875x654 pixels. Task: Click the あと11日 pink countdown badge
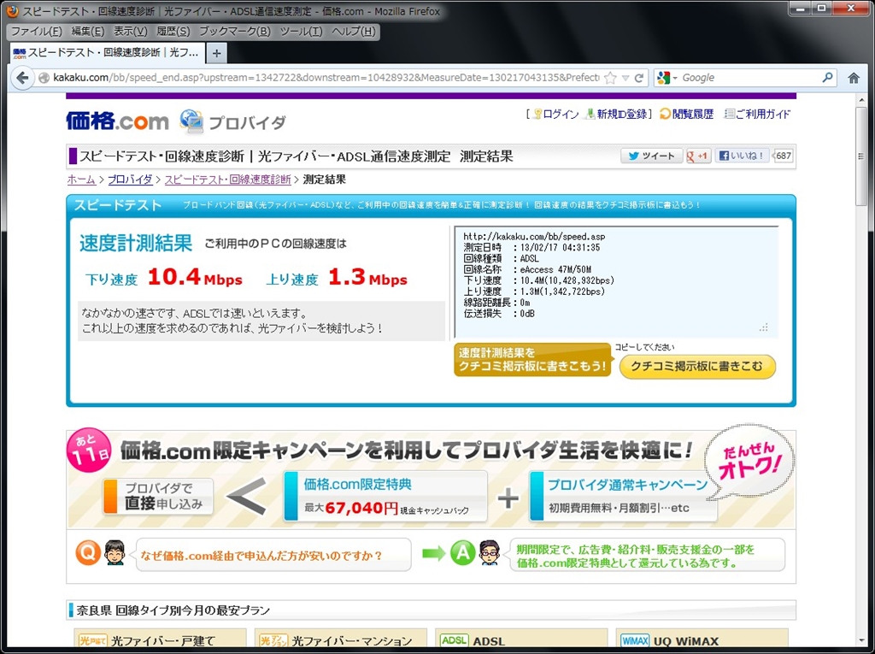(89, 451)
